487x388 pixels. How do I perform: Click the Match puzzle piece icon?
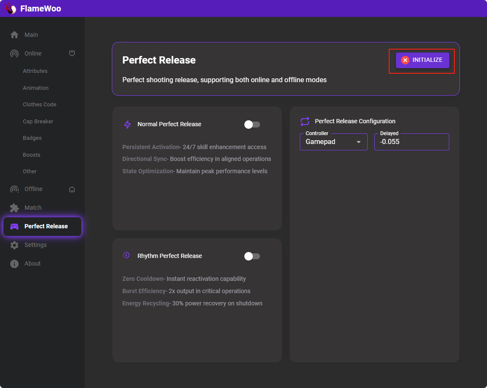pos(14,208)
